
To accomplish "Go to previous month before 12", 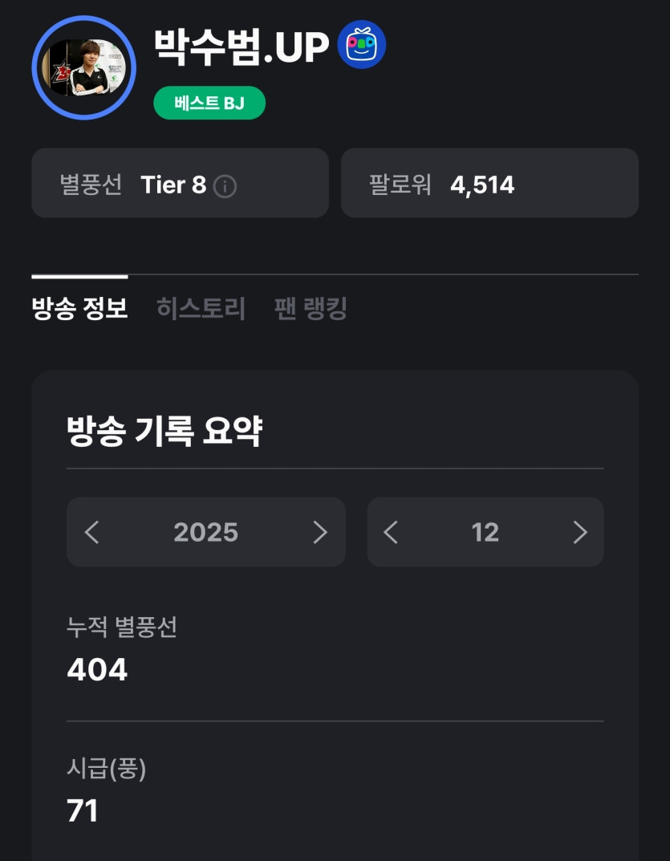I will [x=391, y=532].
